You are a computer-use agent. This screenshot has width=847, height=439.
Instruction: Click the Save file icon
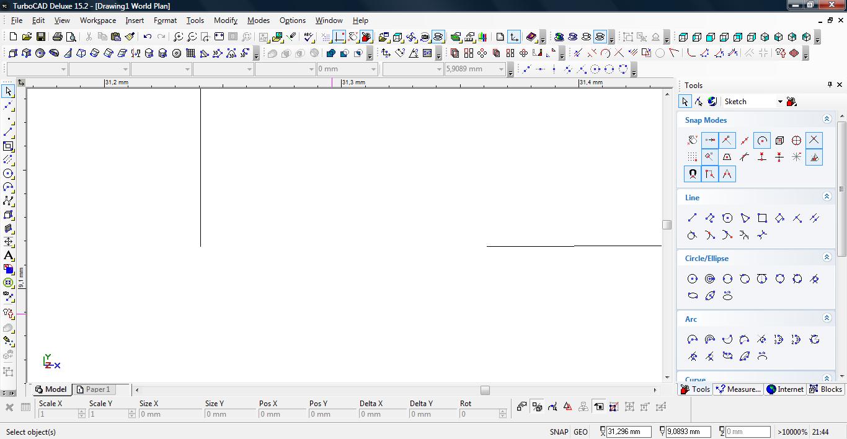[x=40, y=37]
